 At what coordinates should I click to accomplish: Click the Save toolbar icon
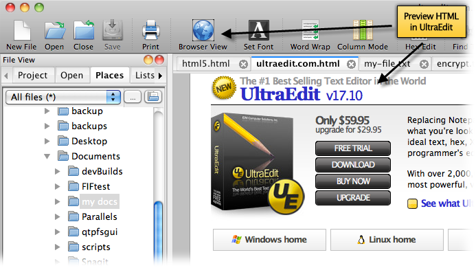113,30
